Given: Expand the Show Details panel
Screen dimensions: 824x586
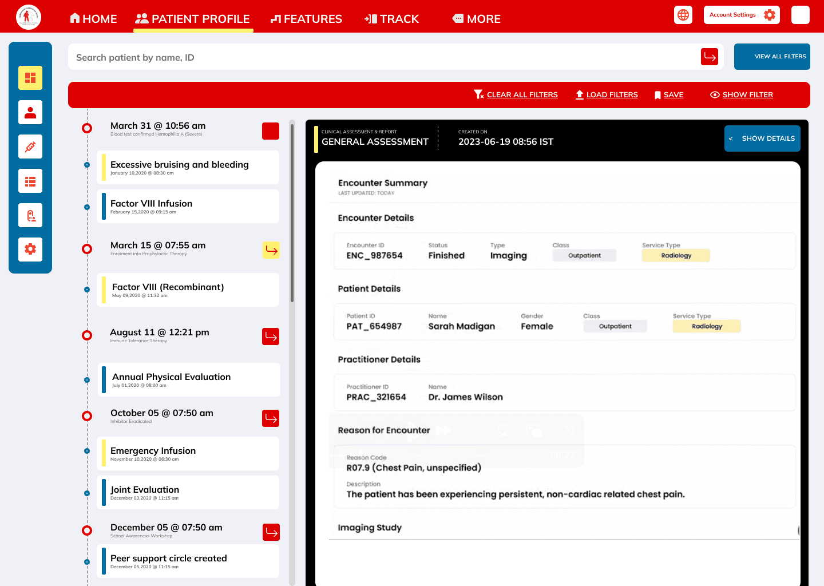Looking at the screenshot, I should tap(762, 138).
